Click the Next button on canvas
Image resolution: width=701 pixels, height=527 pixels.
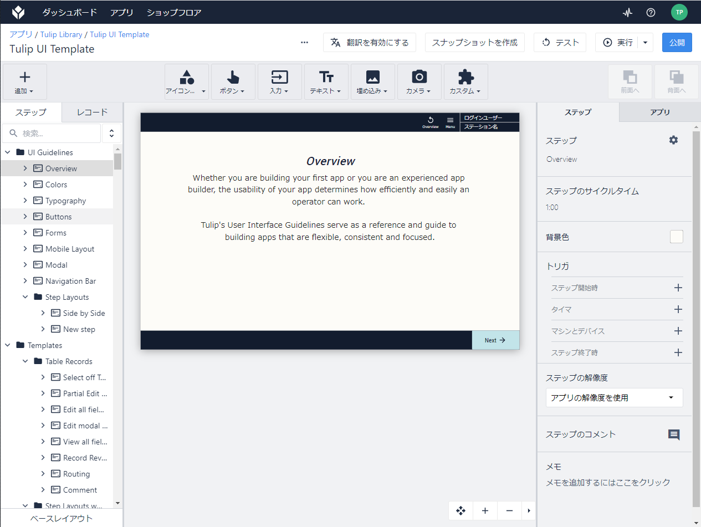point(495,340)
